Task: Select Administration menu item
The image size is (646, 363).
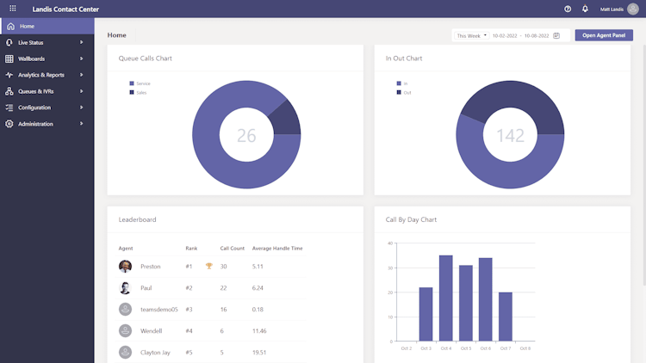Action: point(47,124)
